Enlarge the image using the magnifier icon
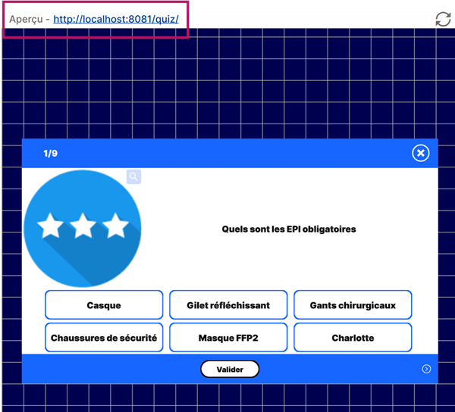455x412 pixels. click(x=133, y=176)
